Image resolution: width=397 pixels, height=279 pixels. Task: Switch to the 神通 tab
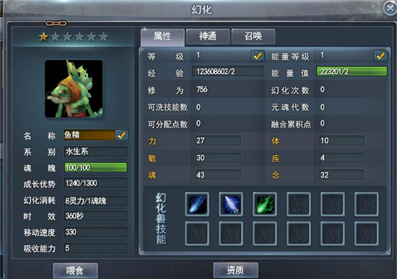click(208, 36)
